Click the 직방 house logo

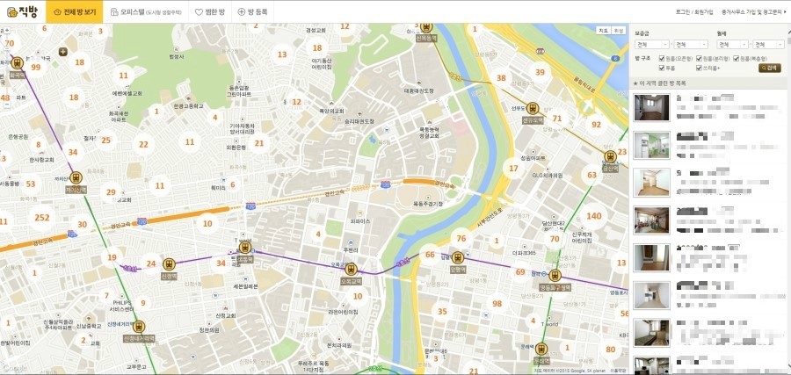tap(22, 12)
